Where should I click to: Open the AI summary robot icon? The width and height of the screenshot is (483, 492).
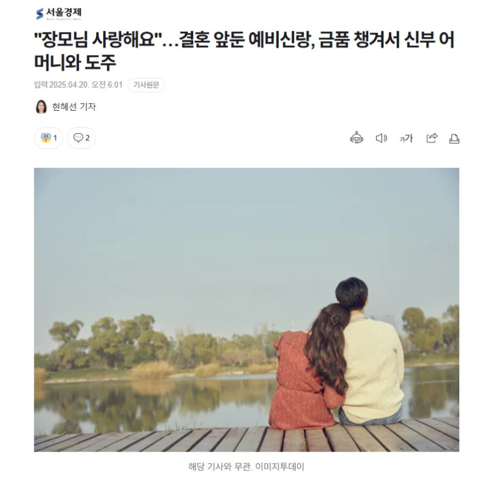(356, 138)
